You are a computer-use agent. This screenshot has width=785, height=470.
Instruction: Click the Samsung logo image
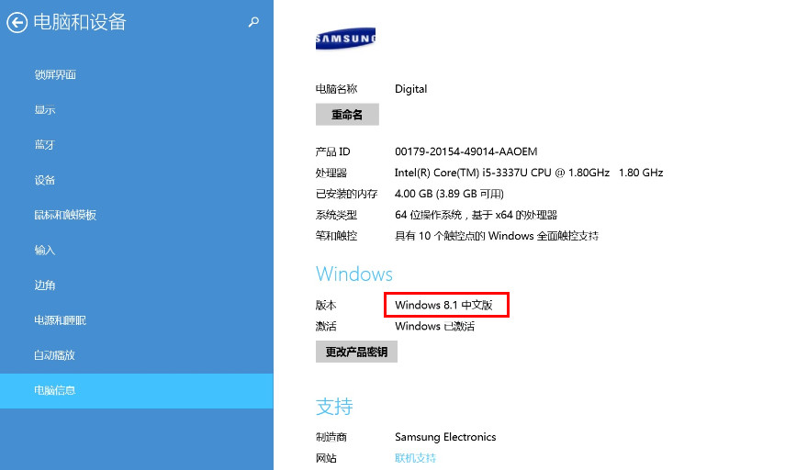345,39
